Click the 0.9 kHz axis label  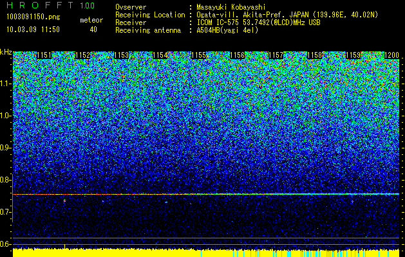(x=6, y=148)
